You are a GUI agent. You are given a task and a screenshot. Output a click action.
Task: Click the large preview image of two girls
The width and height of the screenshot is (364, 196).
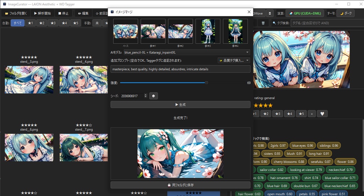tap(301, 59)
